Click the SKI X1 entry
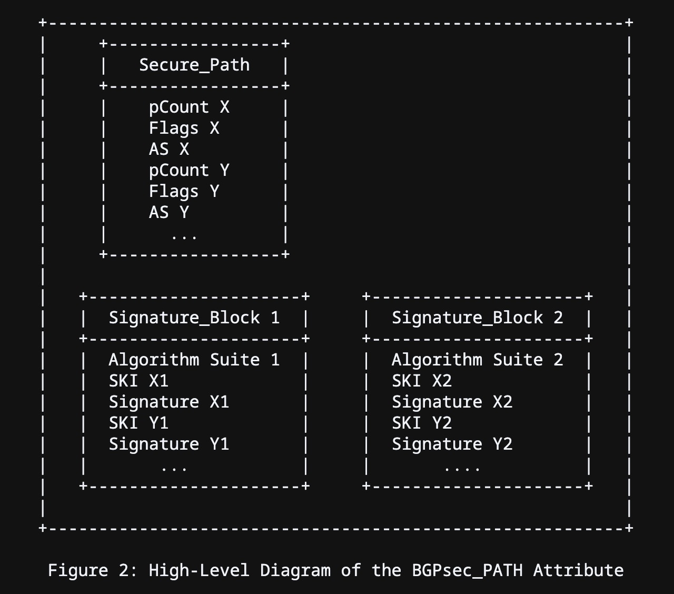This screenshot has width=674, height=594. (x=138, y=381)
